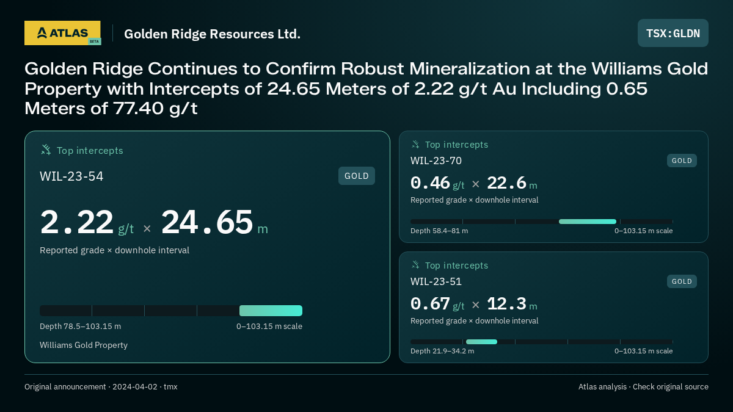Image resolution: width=733 pixels, height=412 pixels.
Task: Click the WIL-23-54 depth interval bar
Action: tap(171, 311)
